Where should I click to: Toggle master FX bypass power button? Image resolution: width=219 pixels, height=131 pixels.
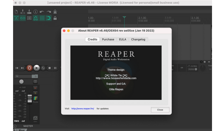35,76
